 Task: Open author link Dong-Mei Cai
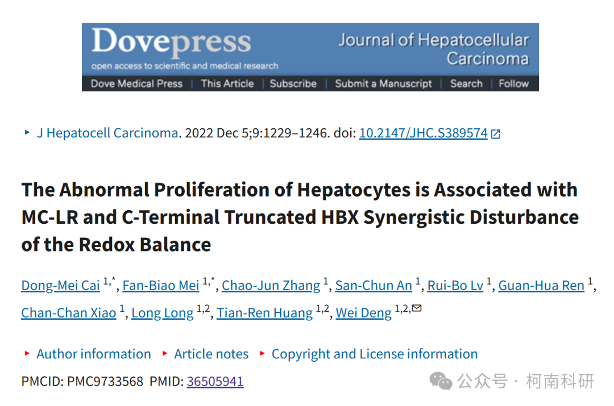(x=61, y=286)
